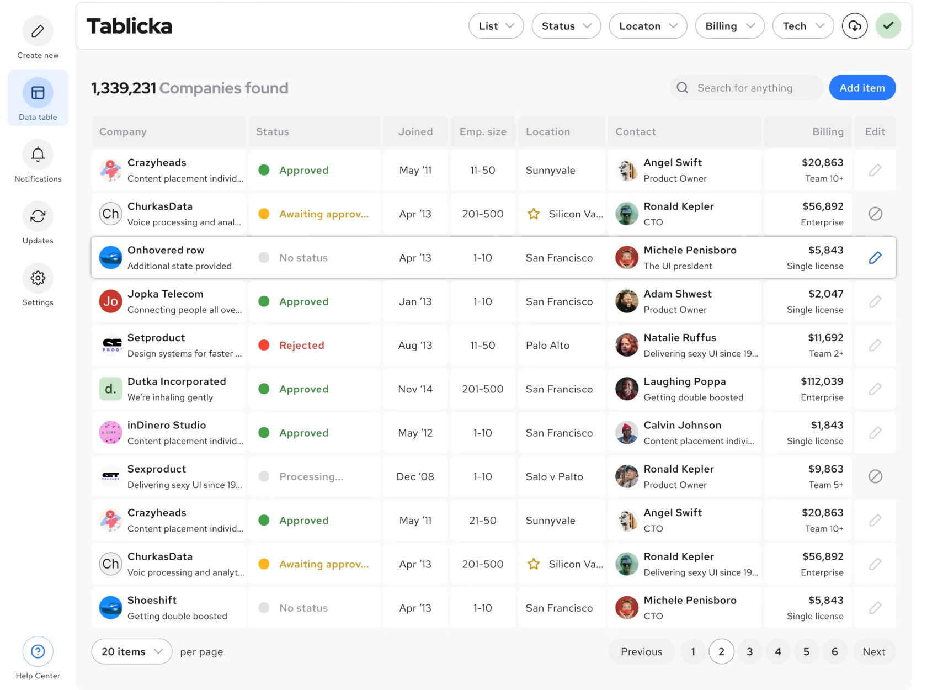Click the Next page button
This screenshot has width=927, height=690.
pos(873,651)
